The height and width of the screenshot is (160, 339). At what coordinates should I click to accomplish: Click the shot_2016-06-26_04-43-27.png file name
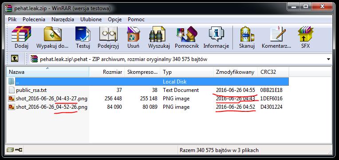point(51,99)
